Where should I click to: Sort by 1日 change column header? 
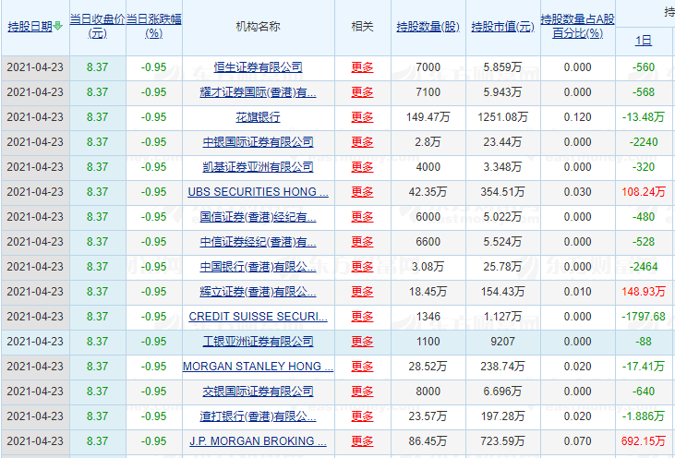644,41
